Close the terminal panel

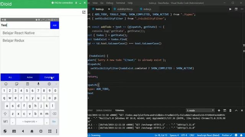(x=242, y=110)
